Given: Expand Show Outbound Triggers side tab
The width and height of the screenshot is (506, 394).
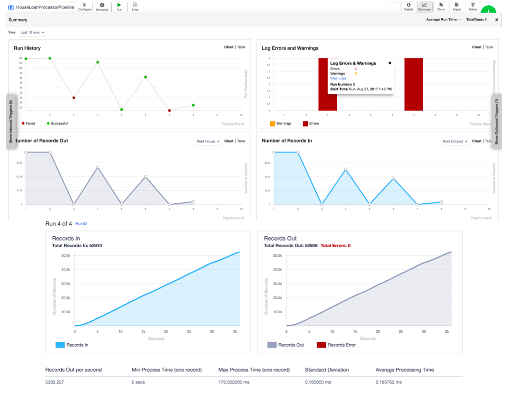Looking at the screenshot, I should coord(496,121).
